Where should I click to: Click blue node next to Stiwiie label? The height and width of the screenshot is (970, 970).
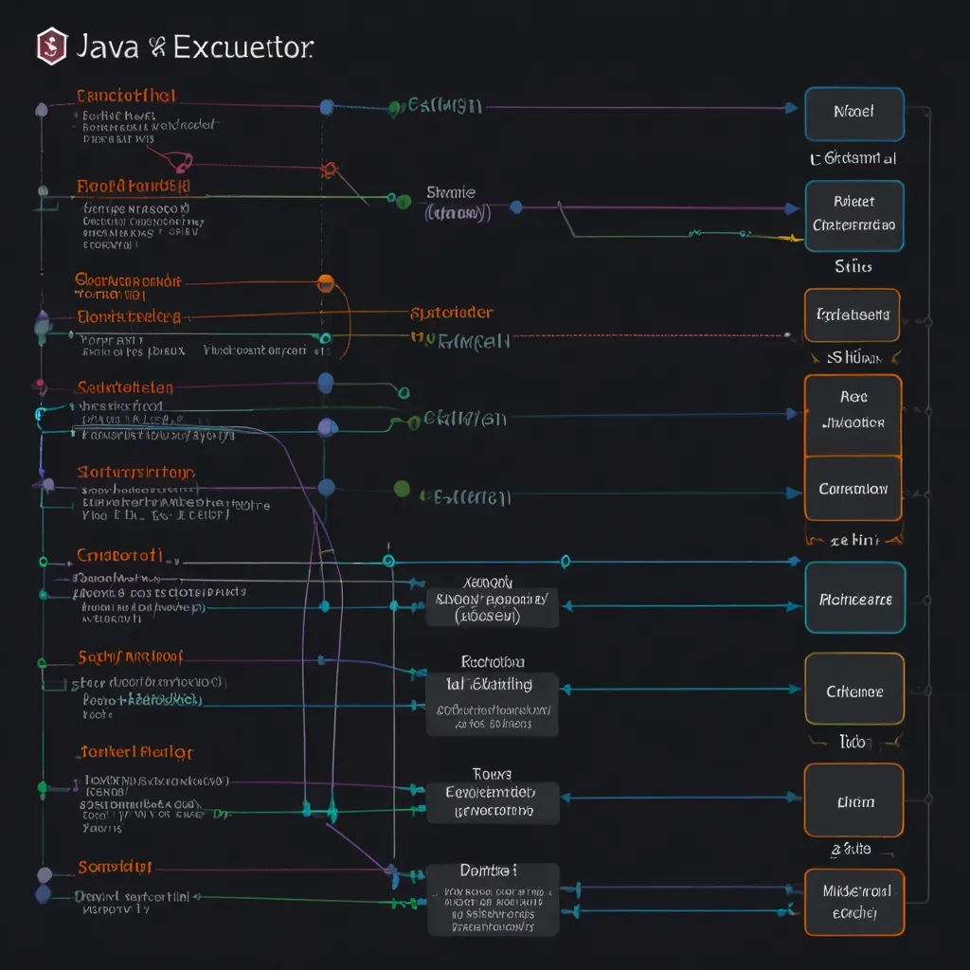pyautogui.click(x=516, y=207)
